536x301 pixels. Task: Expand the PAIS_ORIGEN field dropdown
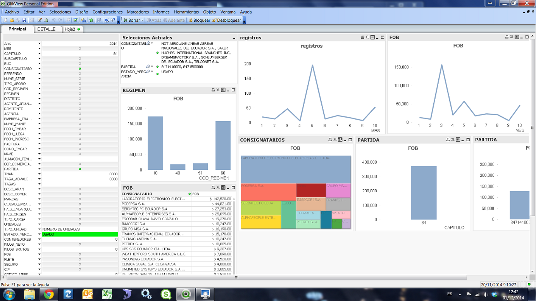click(x=39, y=214)
